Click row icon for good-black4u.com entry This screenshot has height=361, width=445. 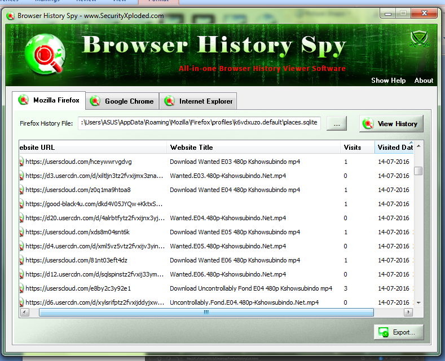coord(21,204)
